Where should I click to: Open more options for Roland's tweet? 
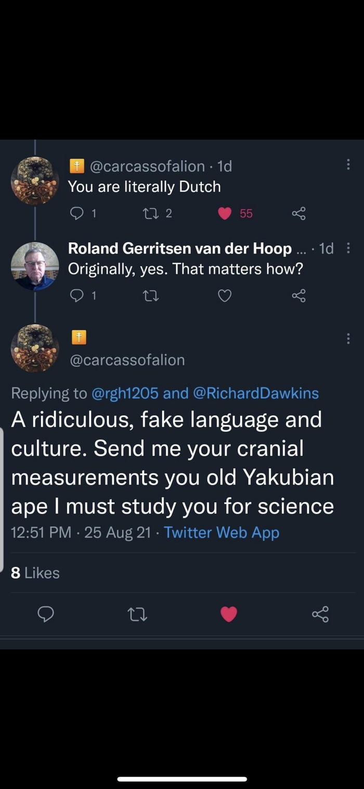point(348,249)
